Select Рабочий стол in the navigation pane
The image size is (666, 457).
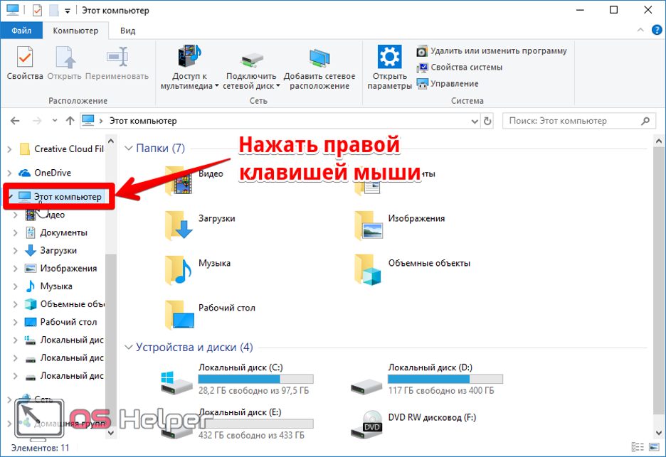click(x=68, y=322)
